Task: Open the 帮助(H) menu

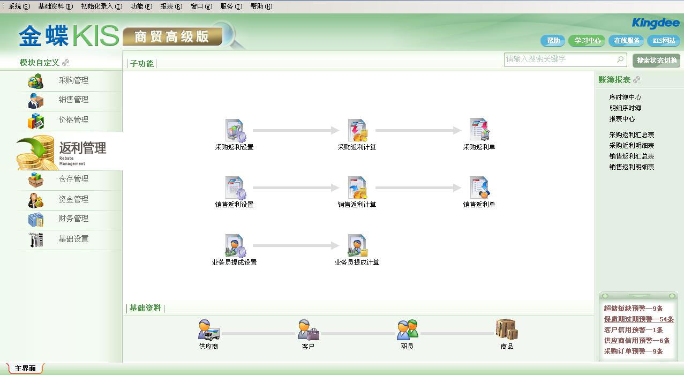Action: (x=261, y=6)
